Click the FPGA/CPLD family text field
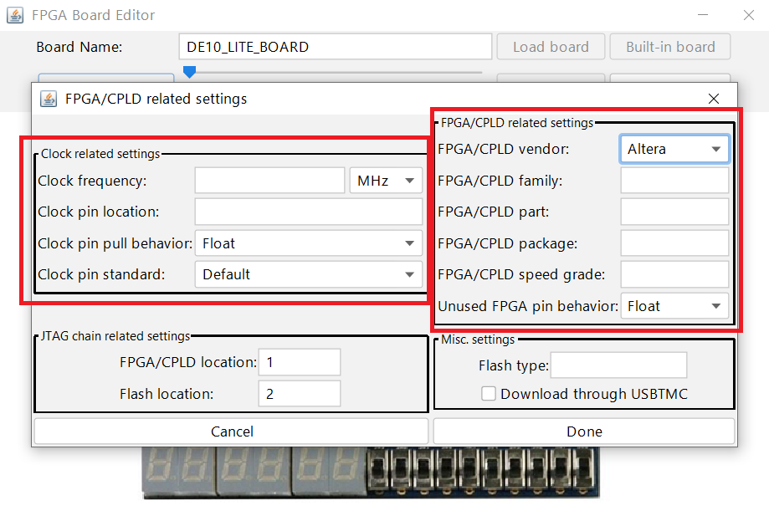This screenshot has width=769, height=526. pyautogui.click(x=674, y=181)
